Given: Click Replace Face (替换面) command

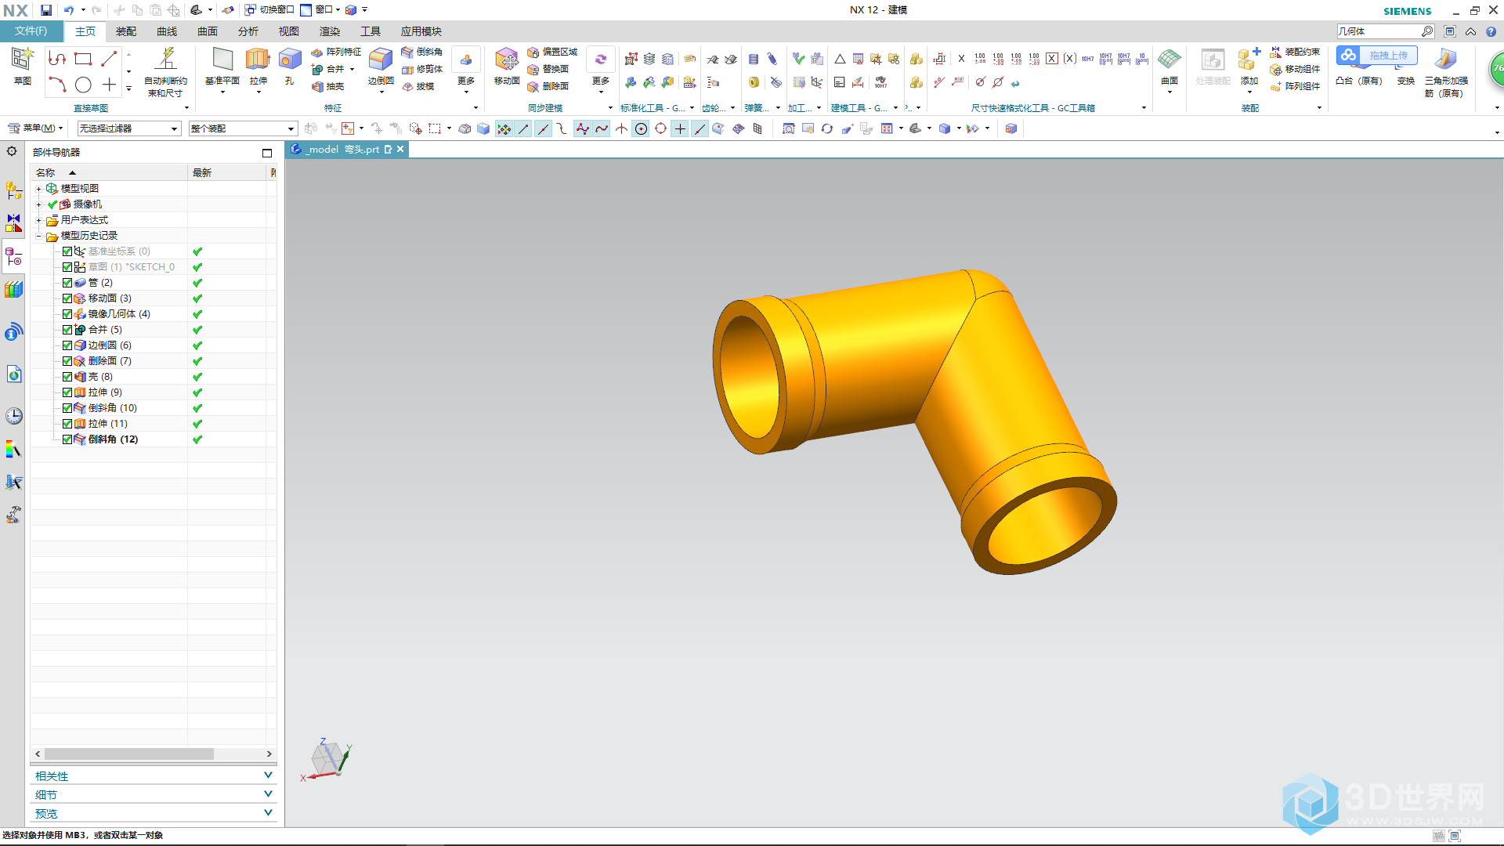Looking at the screenshot, I should tap(548, 69).
